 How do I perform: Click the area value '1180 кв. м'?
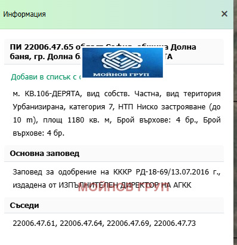pos(88,120)
